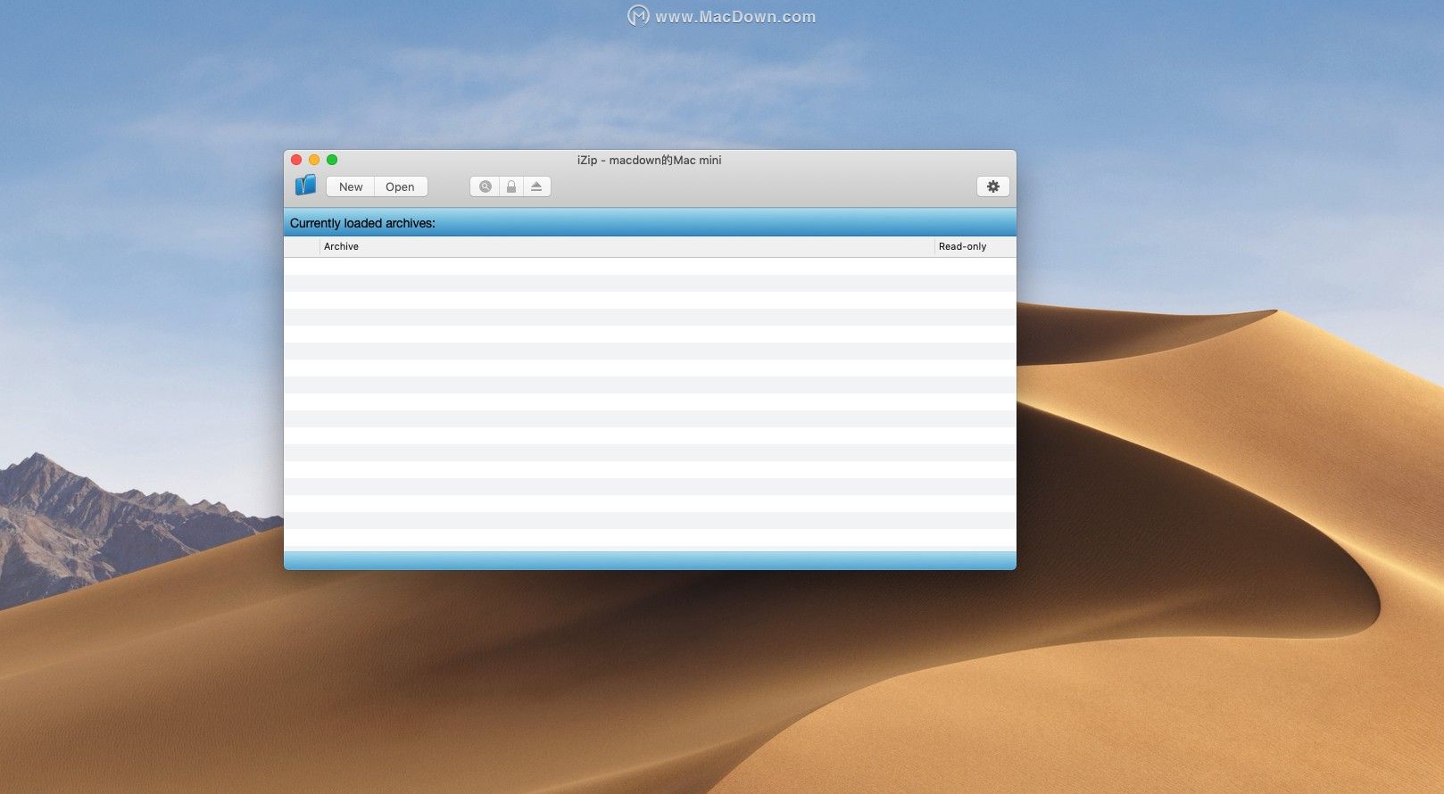Maximize iZip using the green button
The width and height of the screenshot is (1444, 794).
[x=332, y=160]
